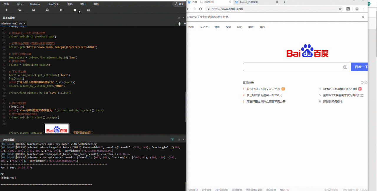This screenshot has width=377, height=191.
Task: Toggle the log filter icon in Log panel
Action: [172, 139]
